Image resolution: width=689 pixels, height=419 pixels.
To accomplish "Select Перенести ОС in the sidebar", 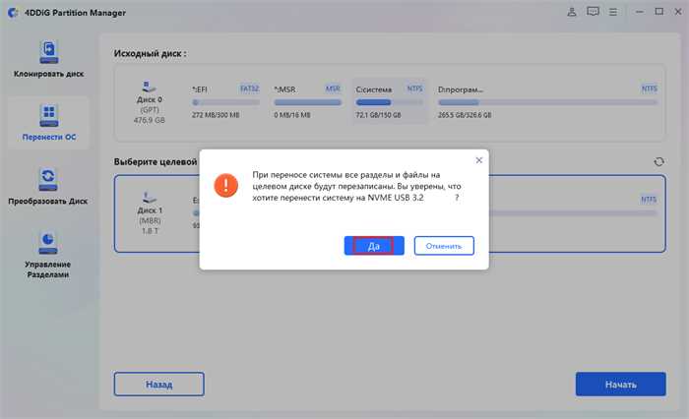I will point(49,123).
